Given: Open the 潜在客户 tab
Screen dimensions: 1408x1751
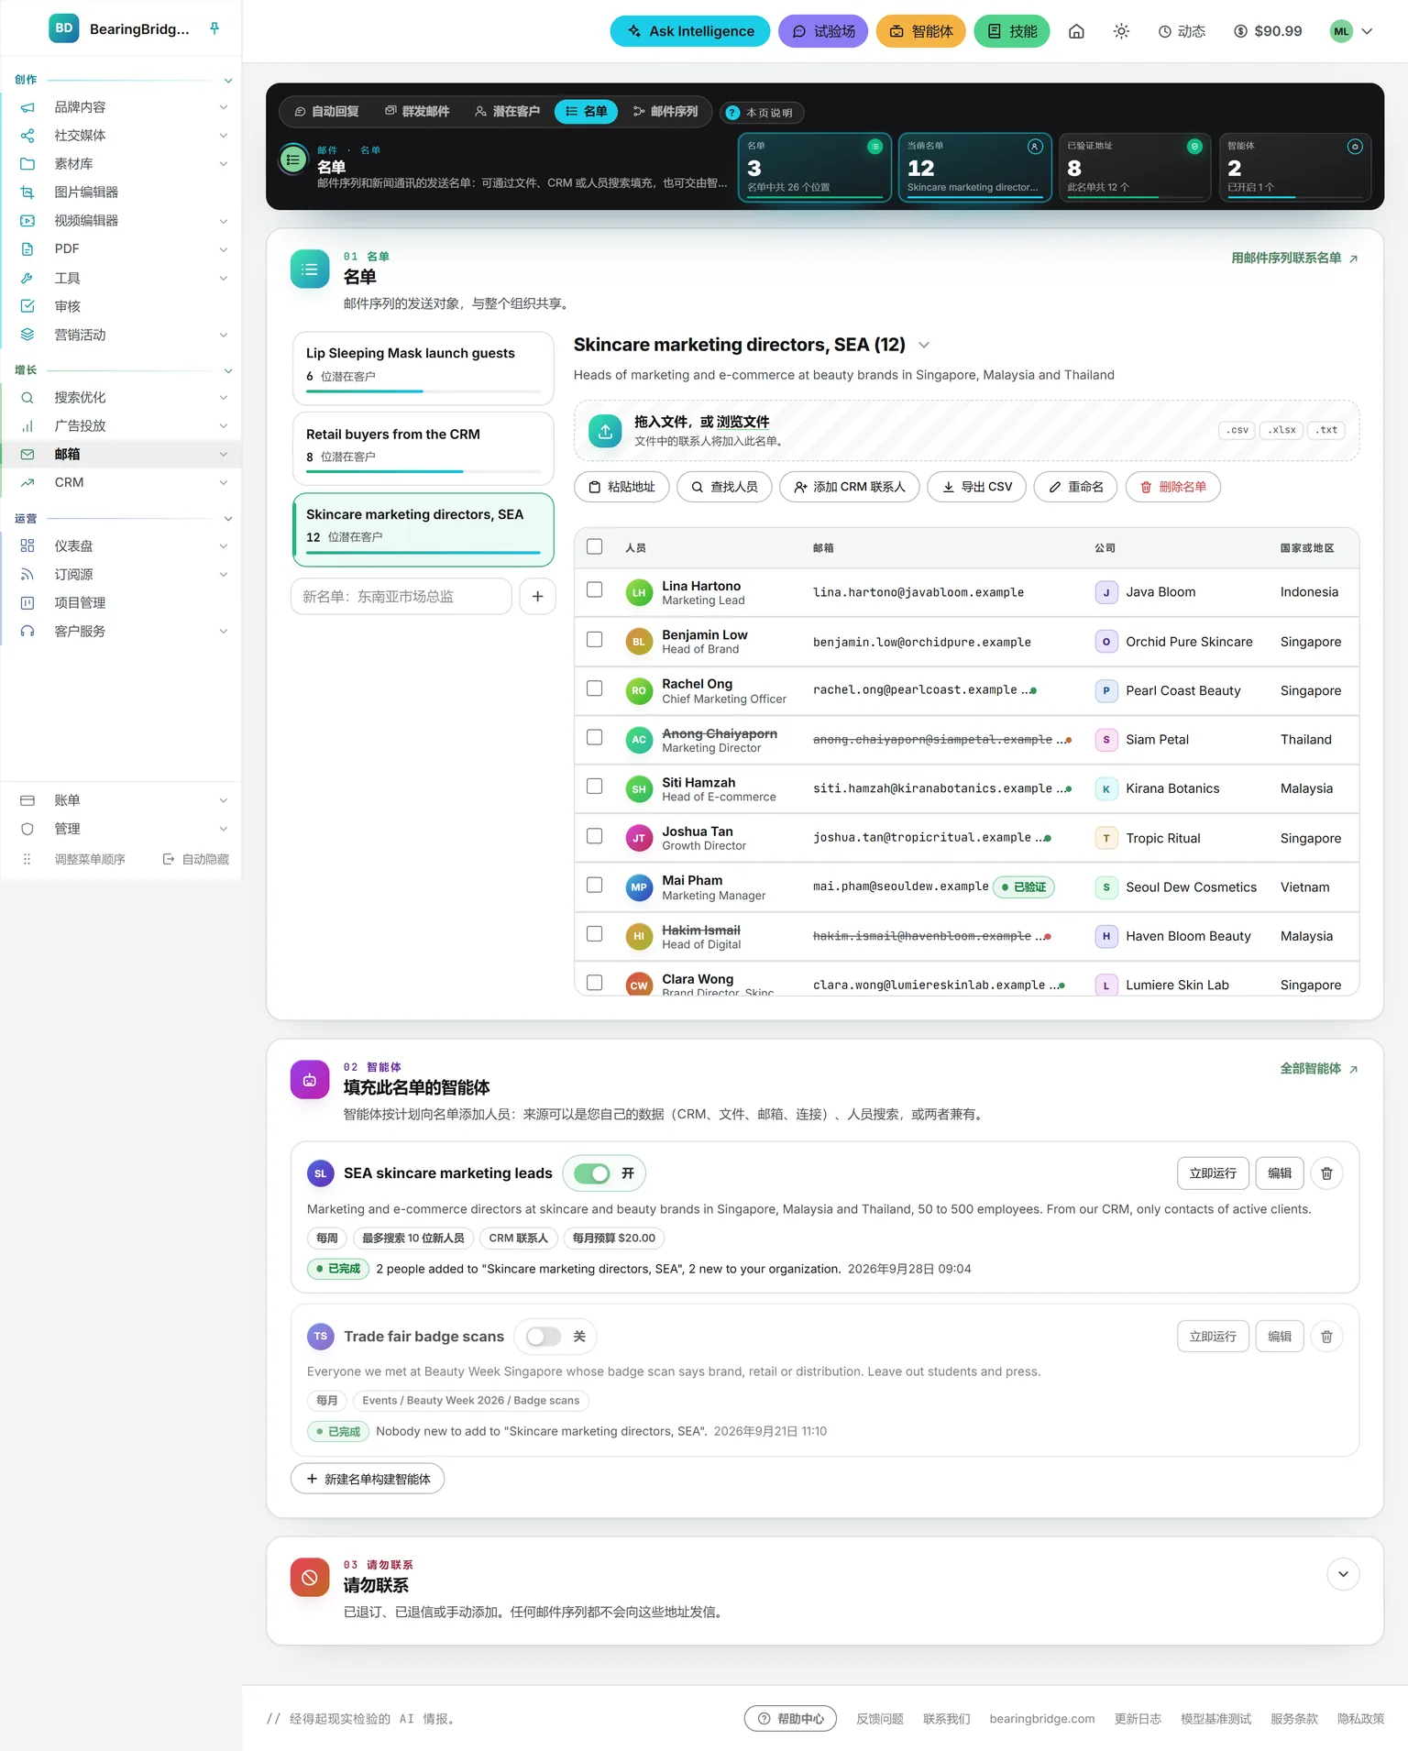Looking at the screenshot, I should click(507, 112).
